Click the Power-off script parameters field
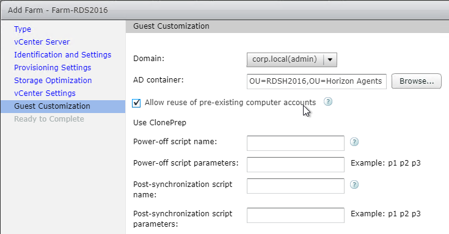The width and height of the screenshot is (449, 234). (x=296, y=165)
